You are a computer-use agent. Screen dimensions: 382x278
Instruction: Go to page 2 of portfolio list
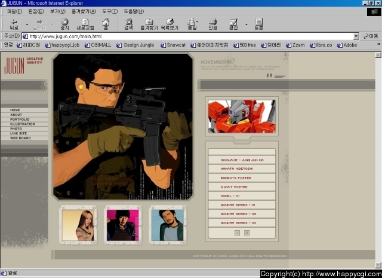click(247, 233)
